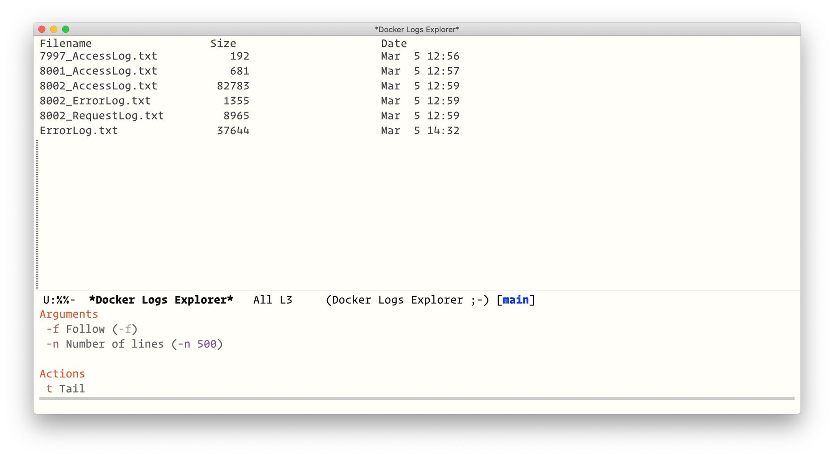Screen dimensions: 834x458
Task: Click size value 82783
Action: (x=233, y=86)
